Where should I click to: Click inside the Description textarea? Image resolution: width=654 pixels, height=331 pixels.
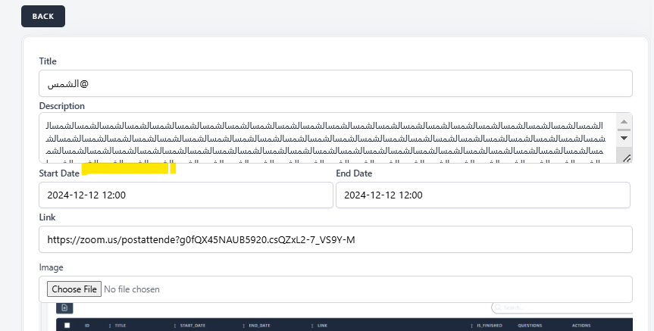coord(326,138)
